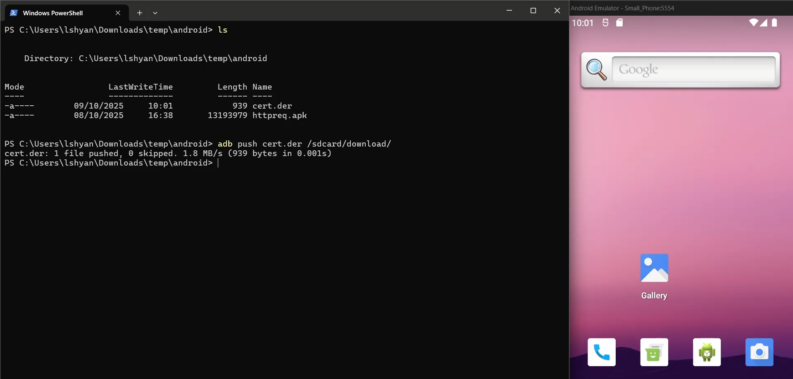The width and height of the screenshot is (793, 379).
Task: Close the Windows PowerShell tab
Action: 118,13
